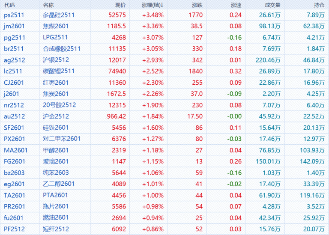This screenshot has height=235, width=329.
Task: Select the name 碳酸锂2511
Action: point(59,71)
